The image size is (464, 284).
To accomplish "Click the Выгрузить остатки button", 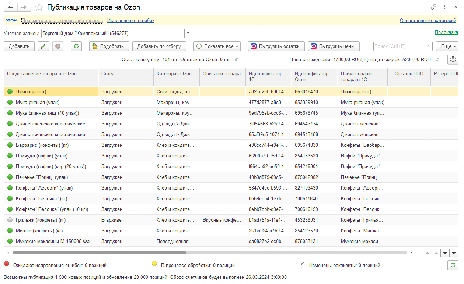I will tap(276, 46).
